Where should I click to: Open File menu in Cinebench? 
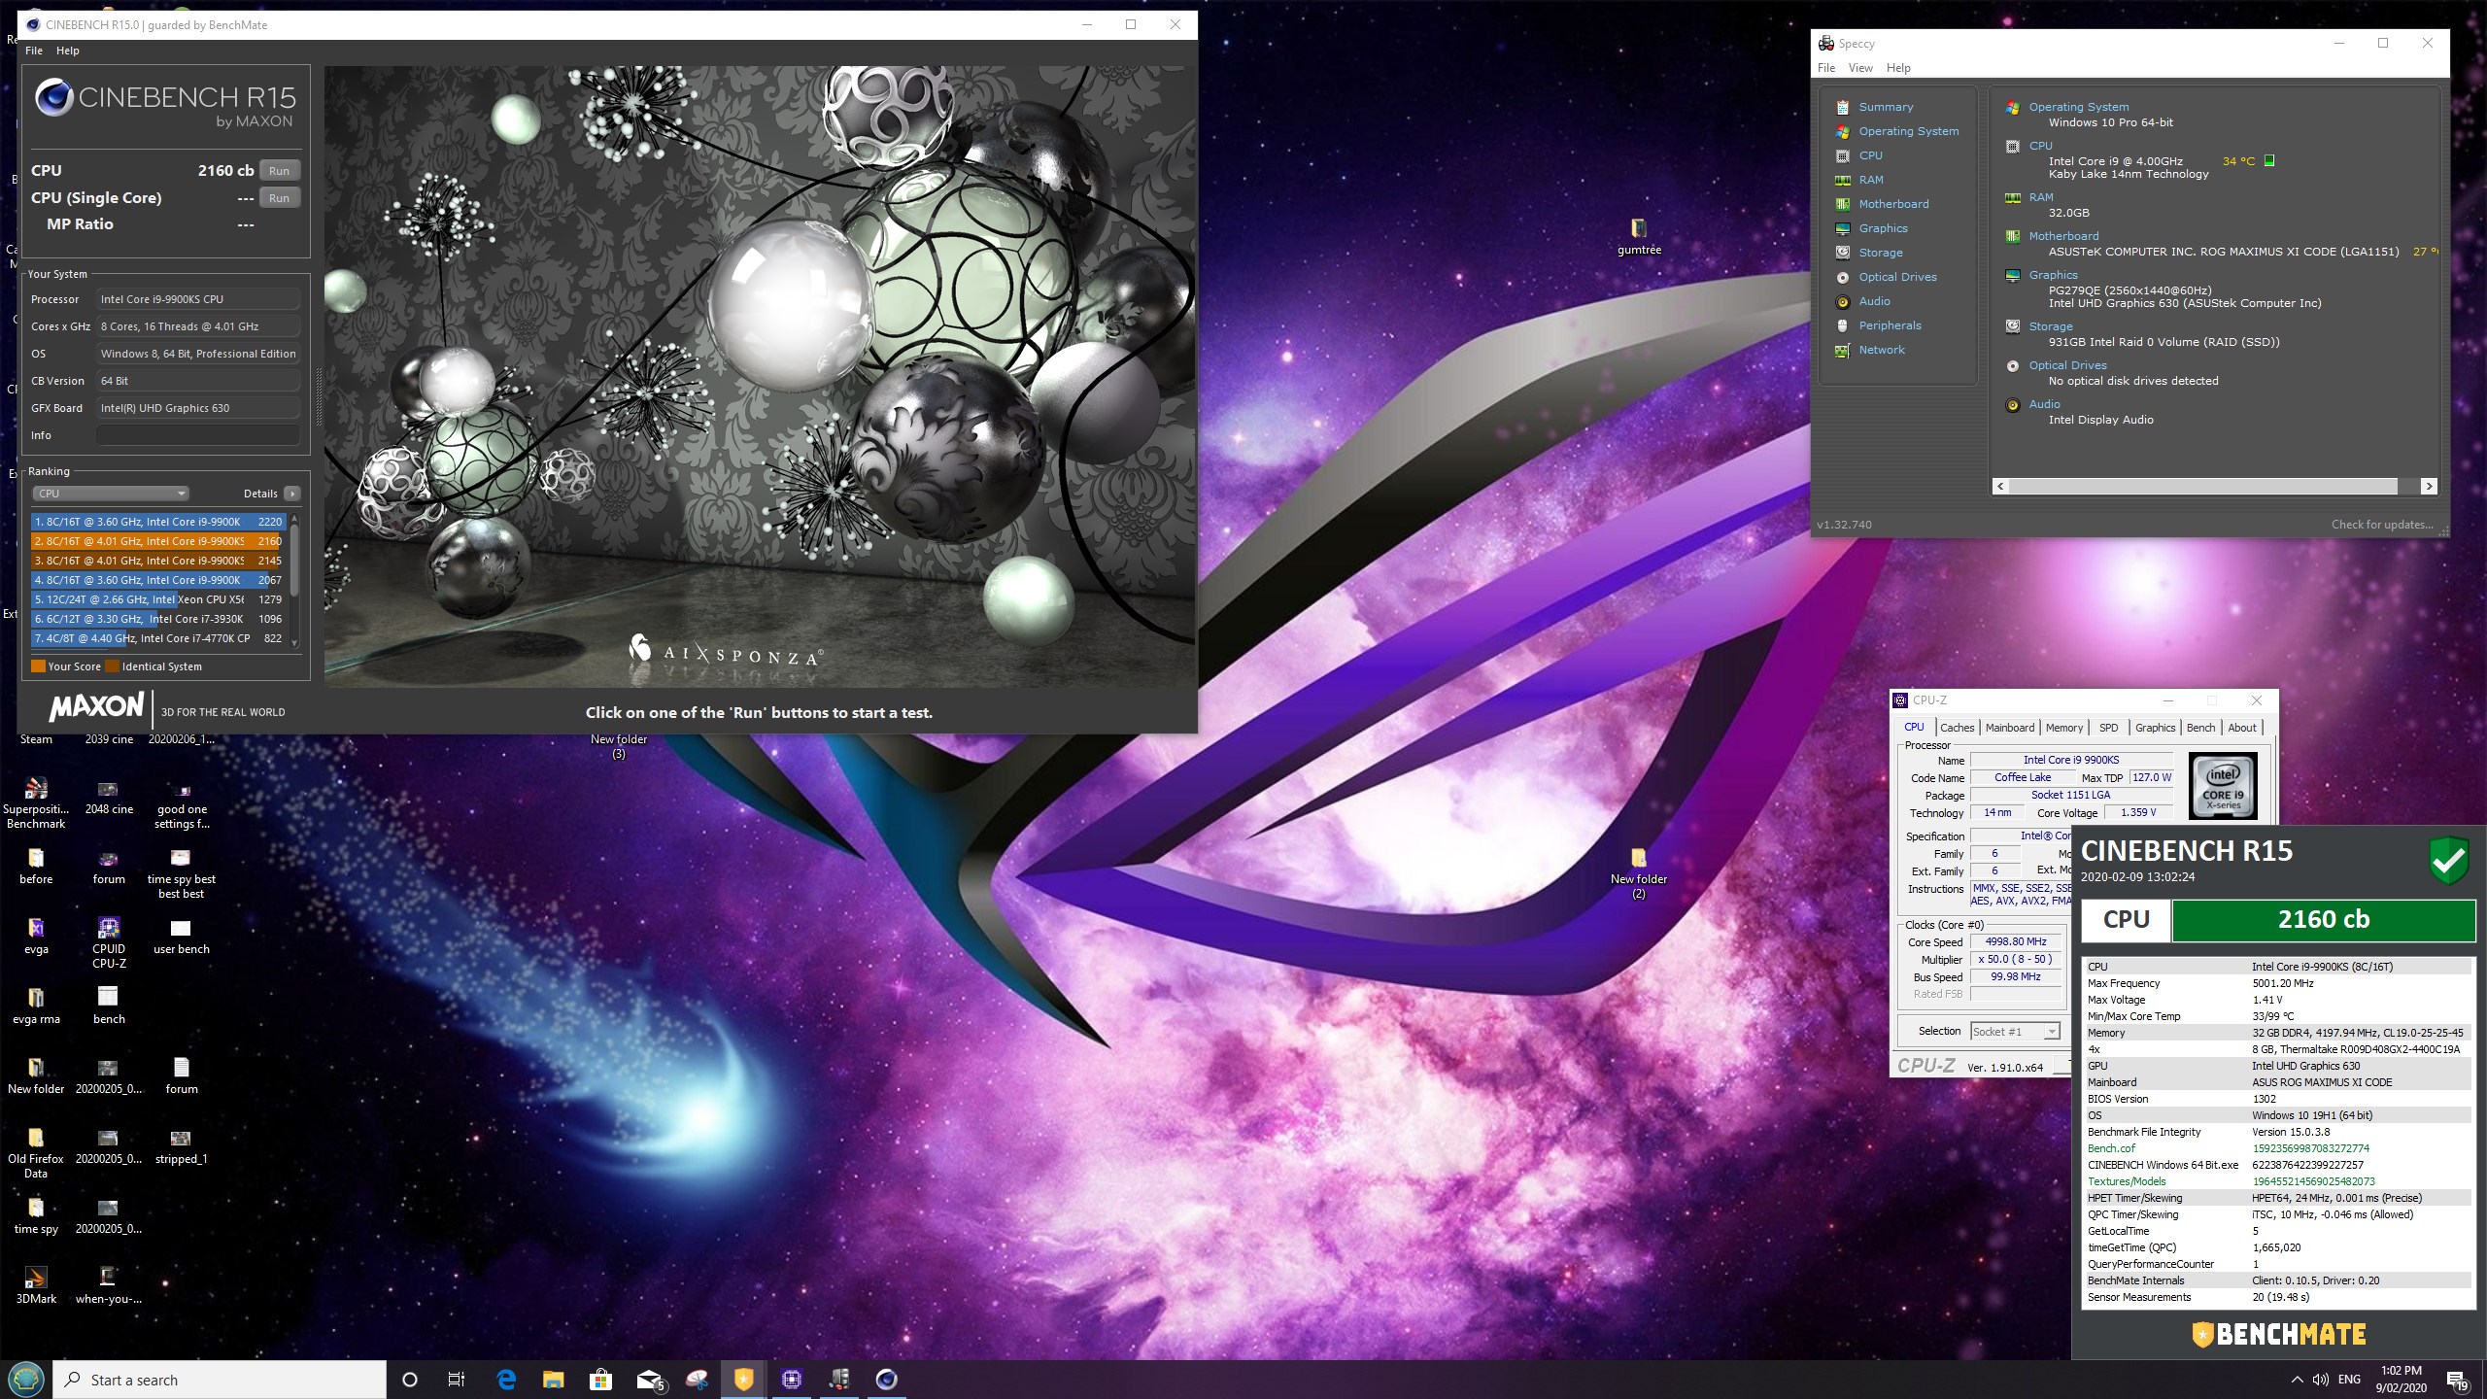pyautogui.click(x=34, y=51)
